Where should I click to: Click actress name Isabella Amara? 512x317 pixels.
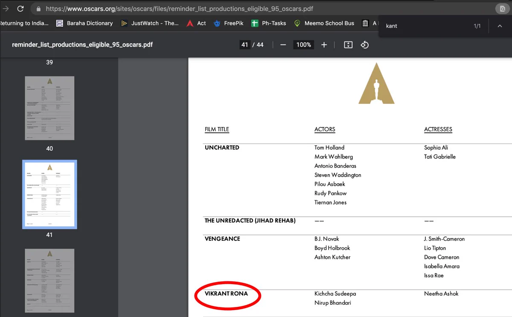[442, 266]
